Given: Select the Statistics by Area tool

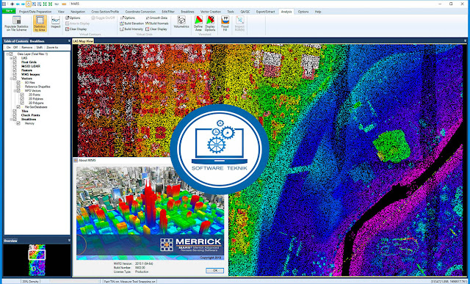Looking at the screenshot, I should (x=40, y=23).
